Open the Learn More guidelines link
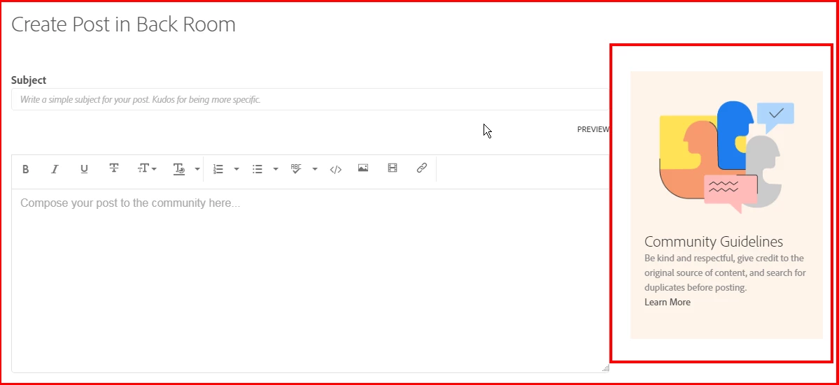This screenshot has height=385, width=839. [x=668, y=303]
